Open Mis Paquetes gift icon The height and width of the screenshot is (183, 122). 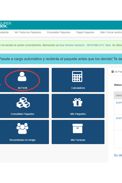click(x=78, y=102)
